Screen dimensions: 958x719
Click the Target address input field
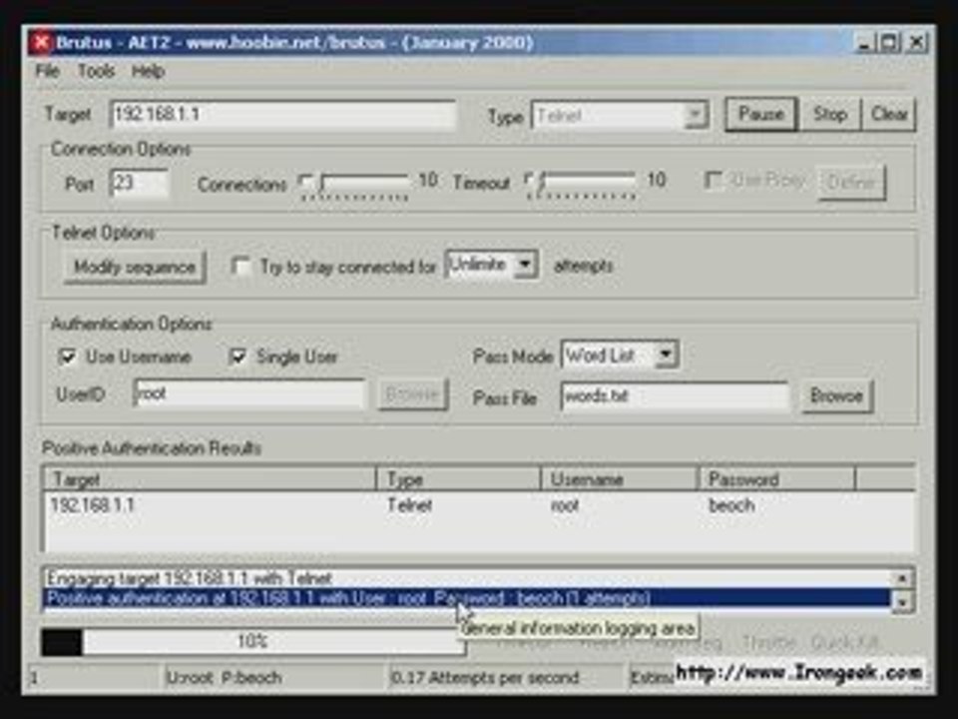click(283, 114)
